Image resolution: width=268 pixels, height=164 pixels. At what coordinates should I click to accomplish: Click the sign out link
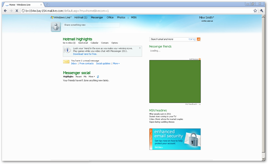point(210,21)
